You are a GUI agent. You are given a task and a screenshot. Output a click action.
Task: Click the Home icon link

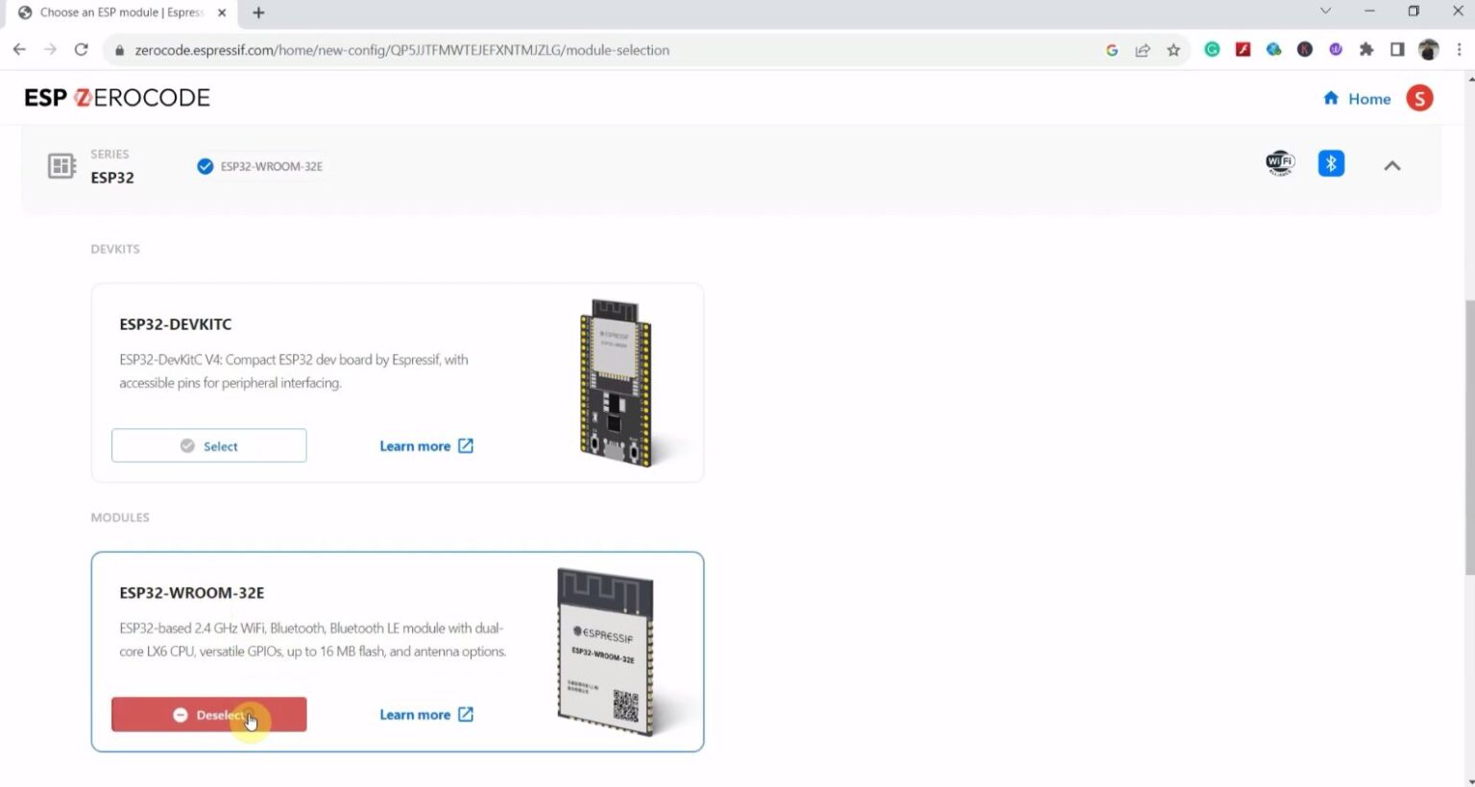(x=1356, y=99)
